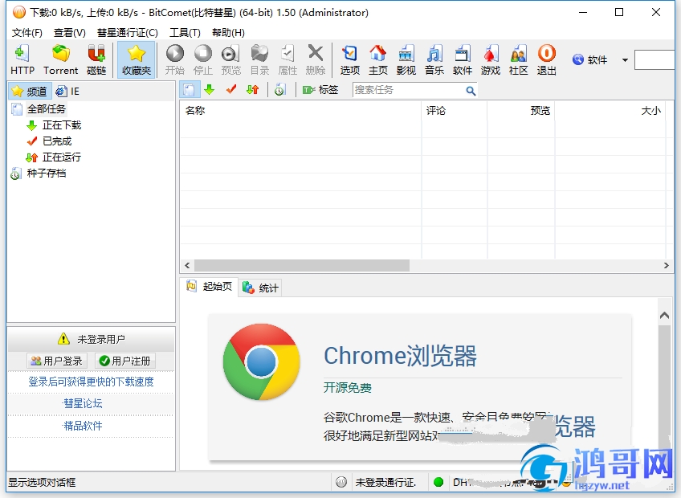The height and width of the screenshot is (498, 681).
Task: Switch to the IE tab
Action: pyautogui.click(x=67, y=92)
